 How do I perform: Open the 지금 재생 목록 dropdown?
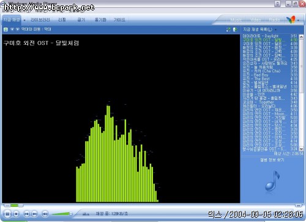[259, 29]
